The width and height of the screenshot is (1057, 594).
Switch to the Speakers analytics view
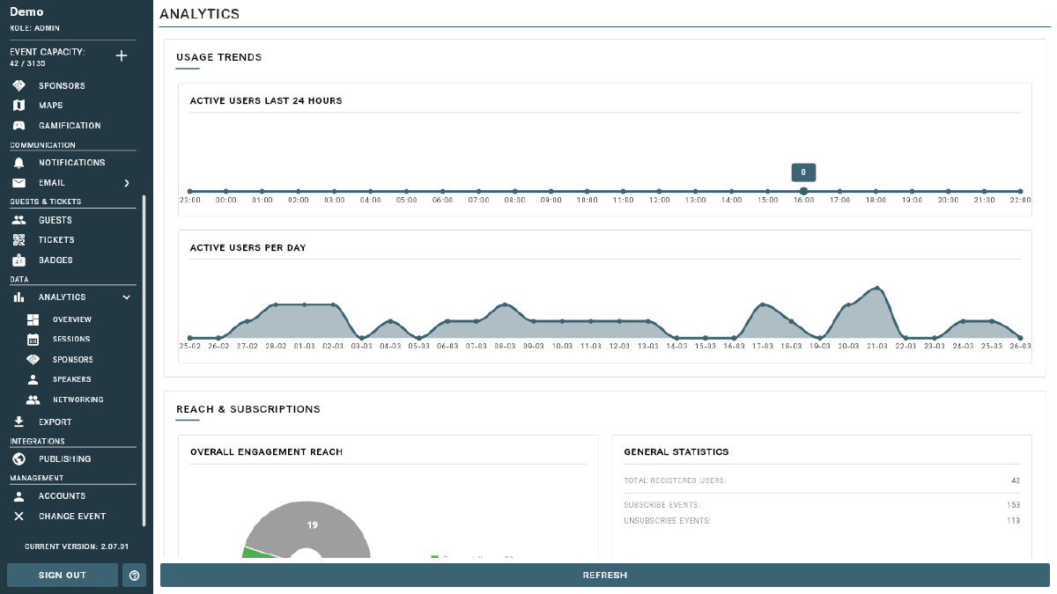tap(70, 379)
